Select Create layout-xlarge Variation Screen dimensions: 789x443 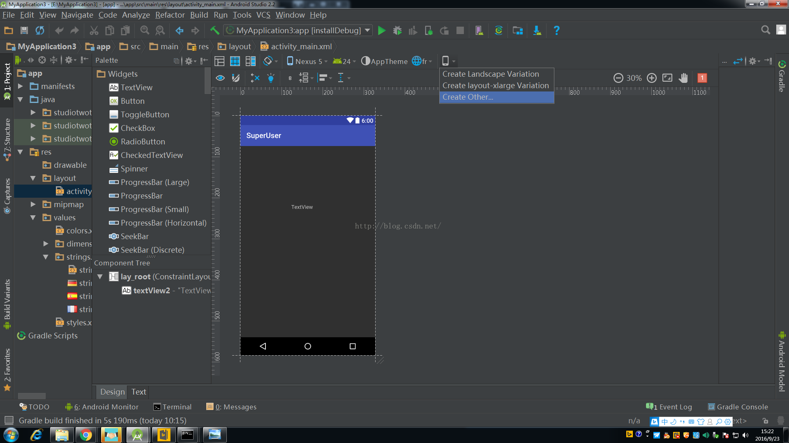coord(496,86)
